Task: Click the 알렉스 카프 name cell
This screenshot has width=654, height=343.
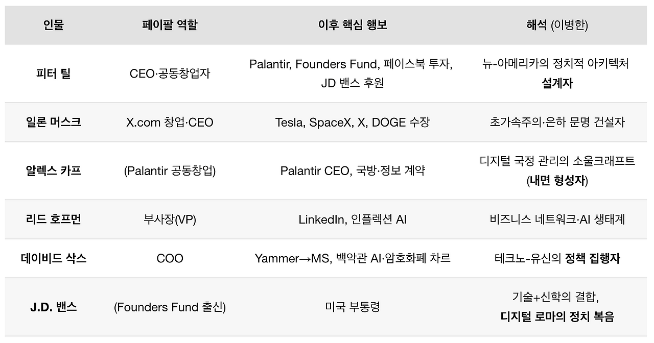Action: [x=54, y=170]
